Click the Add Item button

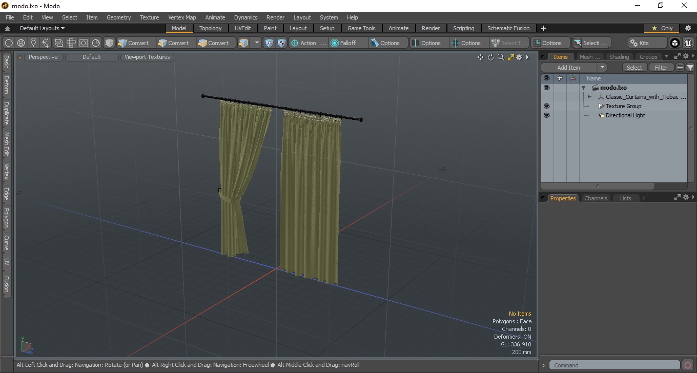coord(569,68)
